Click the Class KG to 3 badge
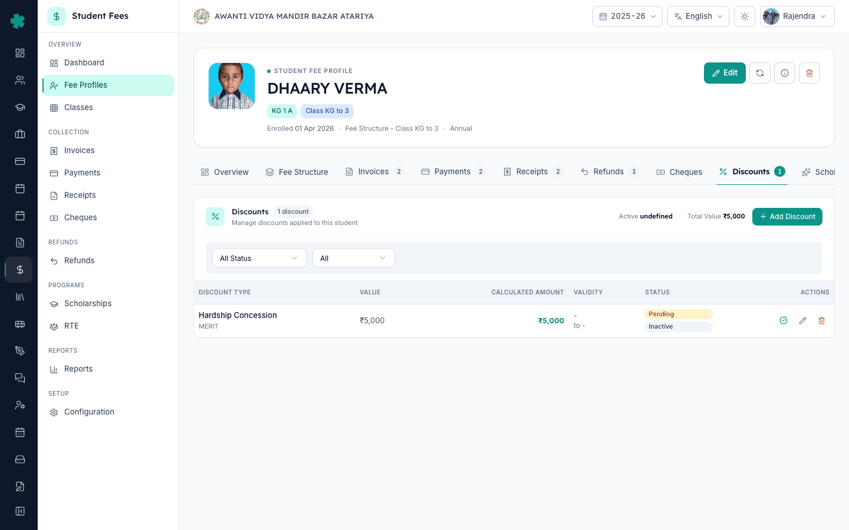This screenshot has height=530, width=849. (x=327, y=111)
